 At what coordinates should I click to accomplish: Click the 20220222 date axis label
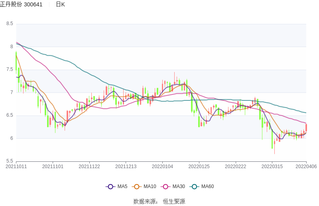pos(235,167)
